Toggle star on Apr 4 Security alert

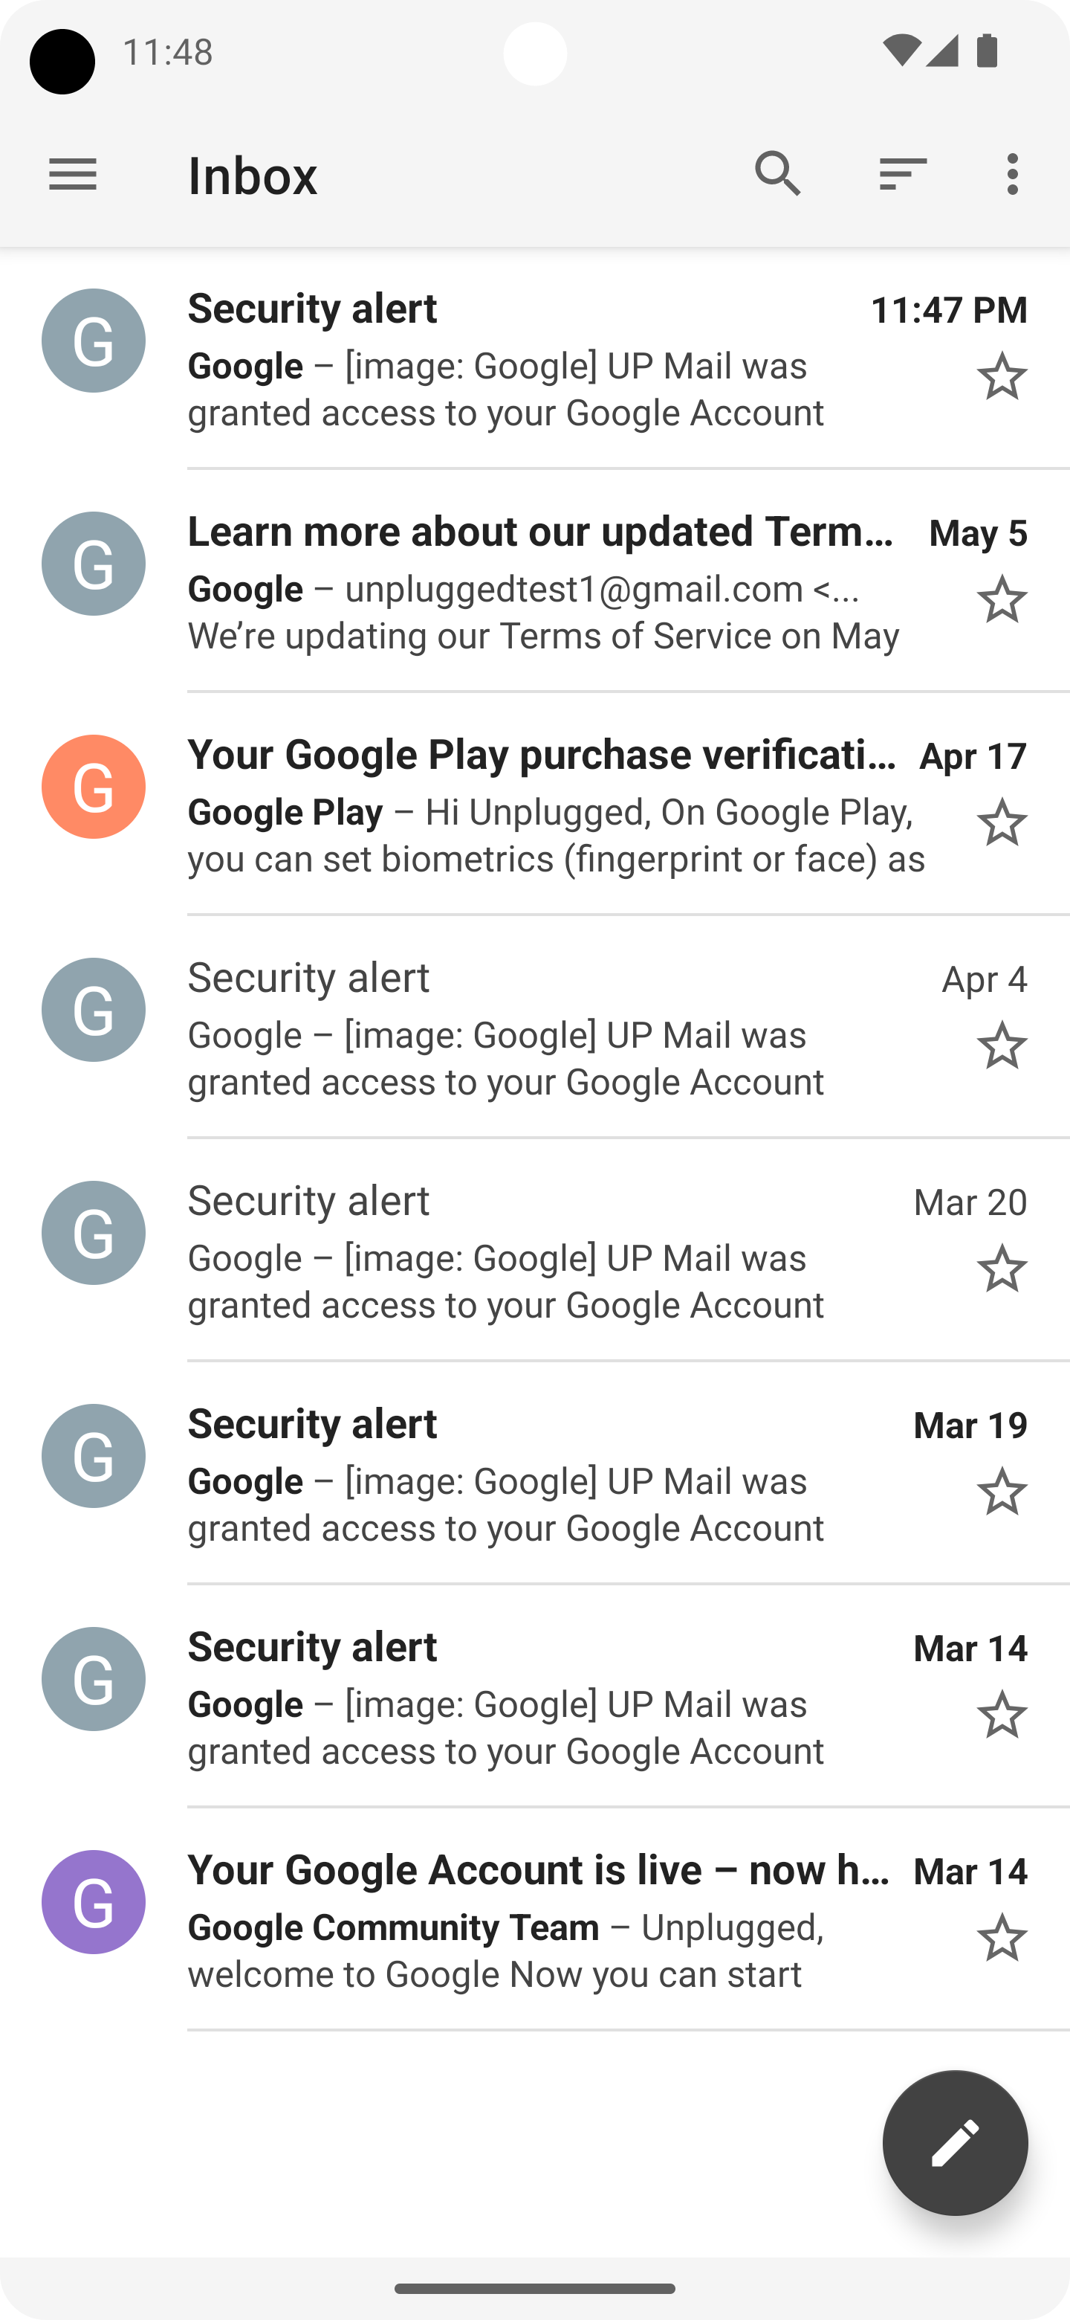(1002, 1045)
